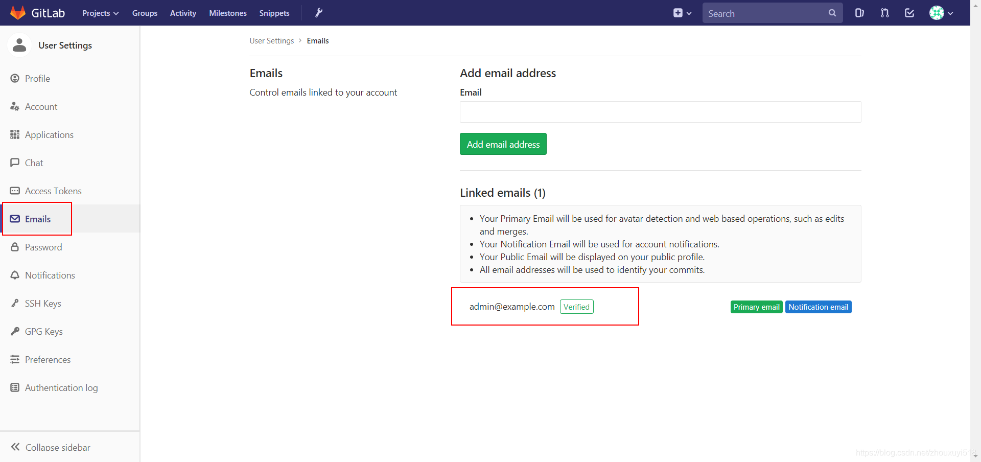Click the Chat bubble icon

(x=15, y=163)
